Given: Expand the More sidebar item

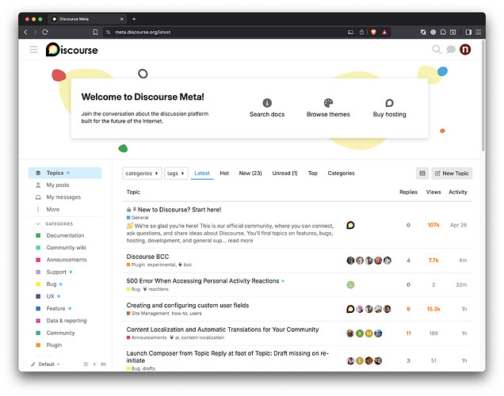Looking at the screenshot, I should coord(53,209).
